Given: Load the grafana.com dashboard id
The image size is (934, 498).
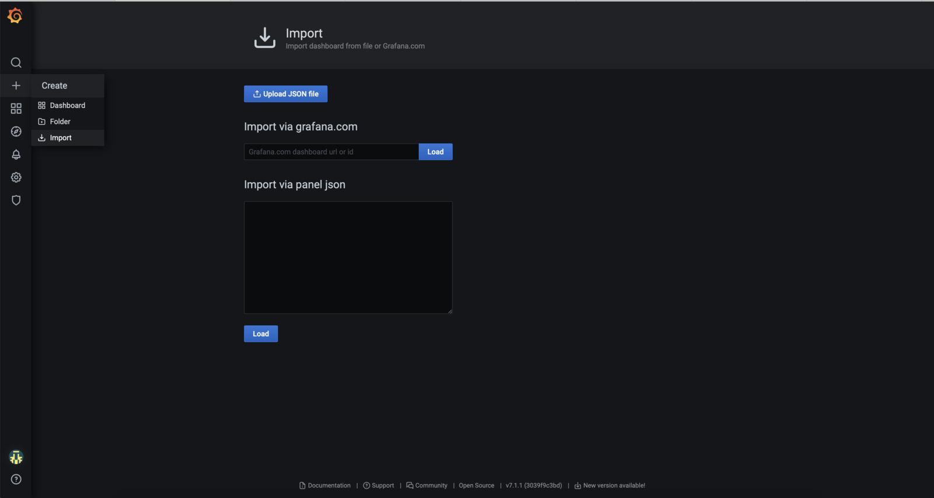Looking at the screenshot, I should tap(435, 152).
